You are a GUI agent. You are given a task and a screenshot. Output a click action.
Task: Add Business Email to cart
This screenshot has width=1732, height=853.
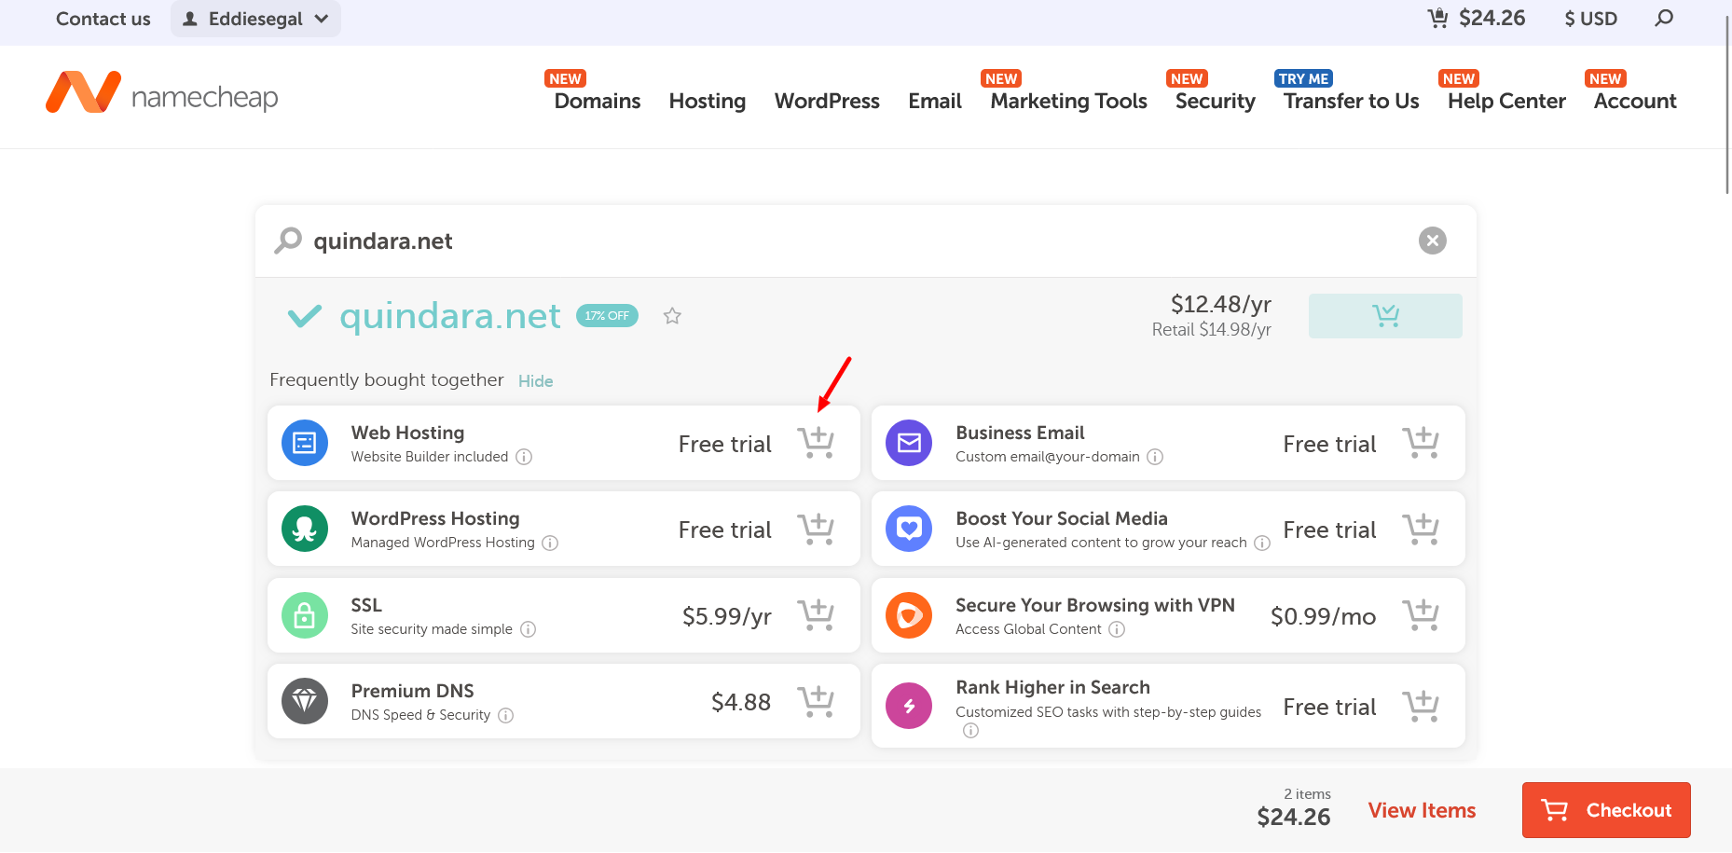(x=1421, y=443)
